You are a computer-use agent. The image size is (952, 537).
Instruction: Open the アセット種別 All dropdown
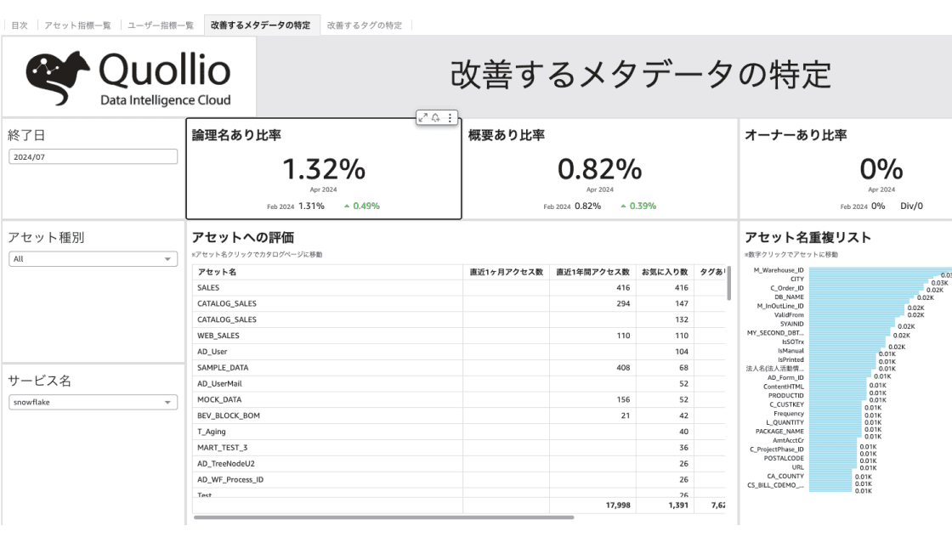pos(93,259)
